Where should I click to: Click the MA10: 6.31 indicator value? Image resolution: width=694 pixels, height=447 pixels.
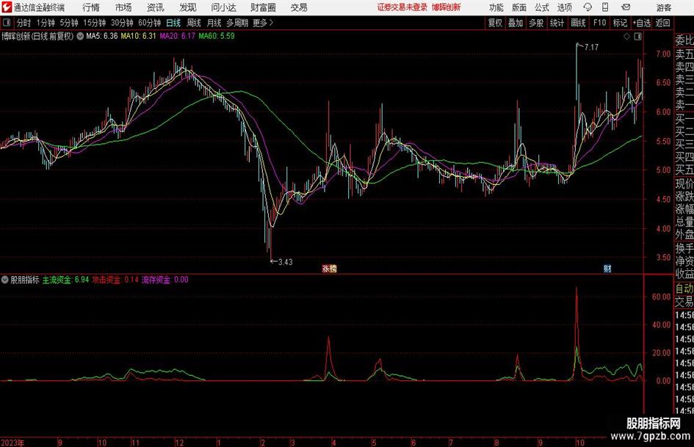pyautogui.click(x=139, y=36)
